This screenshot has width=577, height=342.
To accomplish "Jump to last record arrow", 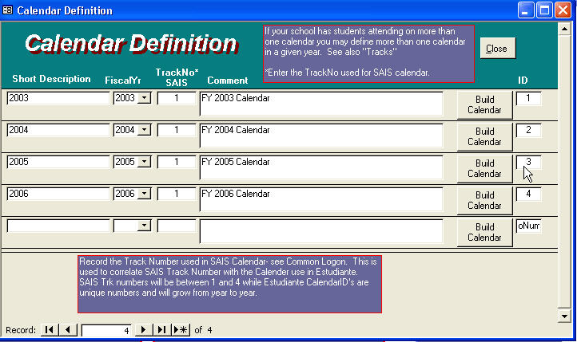I will pyautogui.click(x=162, y=329).
